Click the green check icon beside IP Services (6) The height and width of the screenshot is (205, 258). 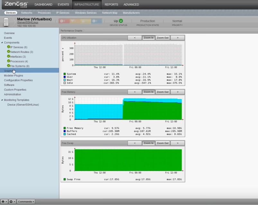(x=9, y=47)
